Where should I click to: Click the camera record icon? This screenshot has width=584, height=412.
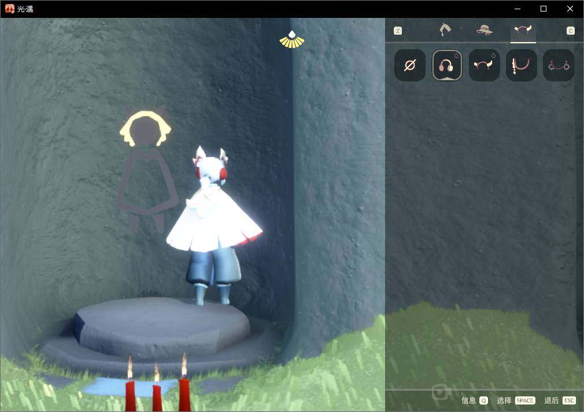[x=441, y=392]
